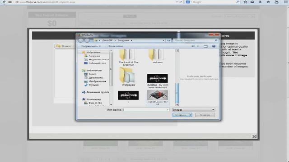
Task: Refresh the folder with address bar button
Action: (x=168, y=40)
